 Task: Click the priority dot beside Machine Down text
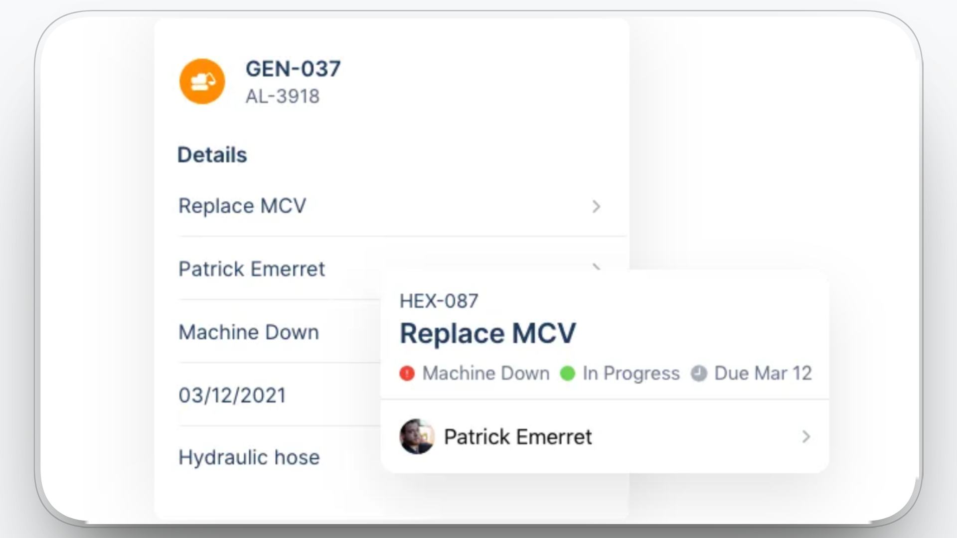tap(407, 373)
